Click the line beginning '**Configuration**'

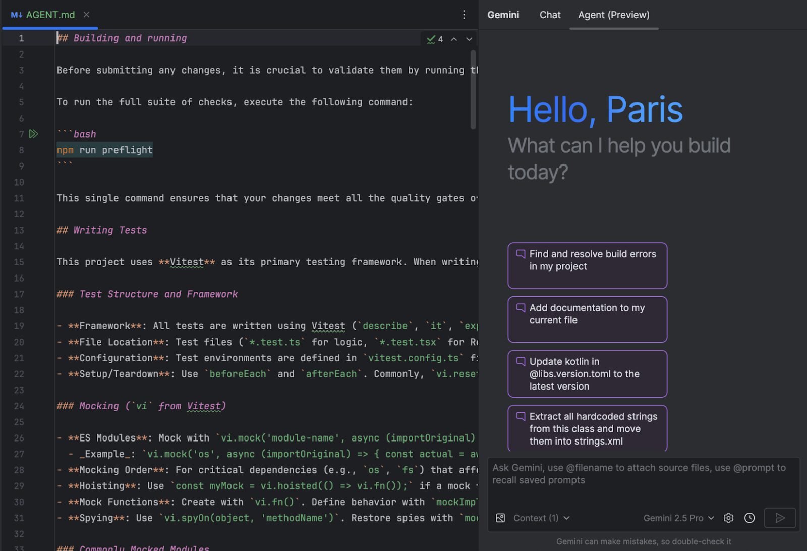click(267, 358)
